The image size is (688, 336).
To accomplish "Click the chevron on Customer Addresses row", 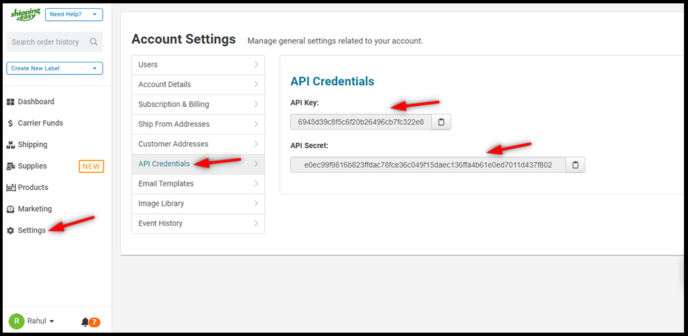I will pyautogui.click(x=256, y=144).
